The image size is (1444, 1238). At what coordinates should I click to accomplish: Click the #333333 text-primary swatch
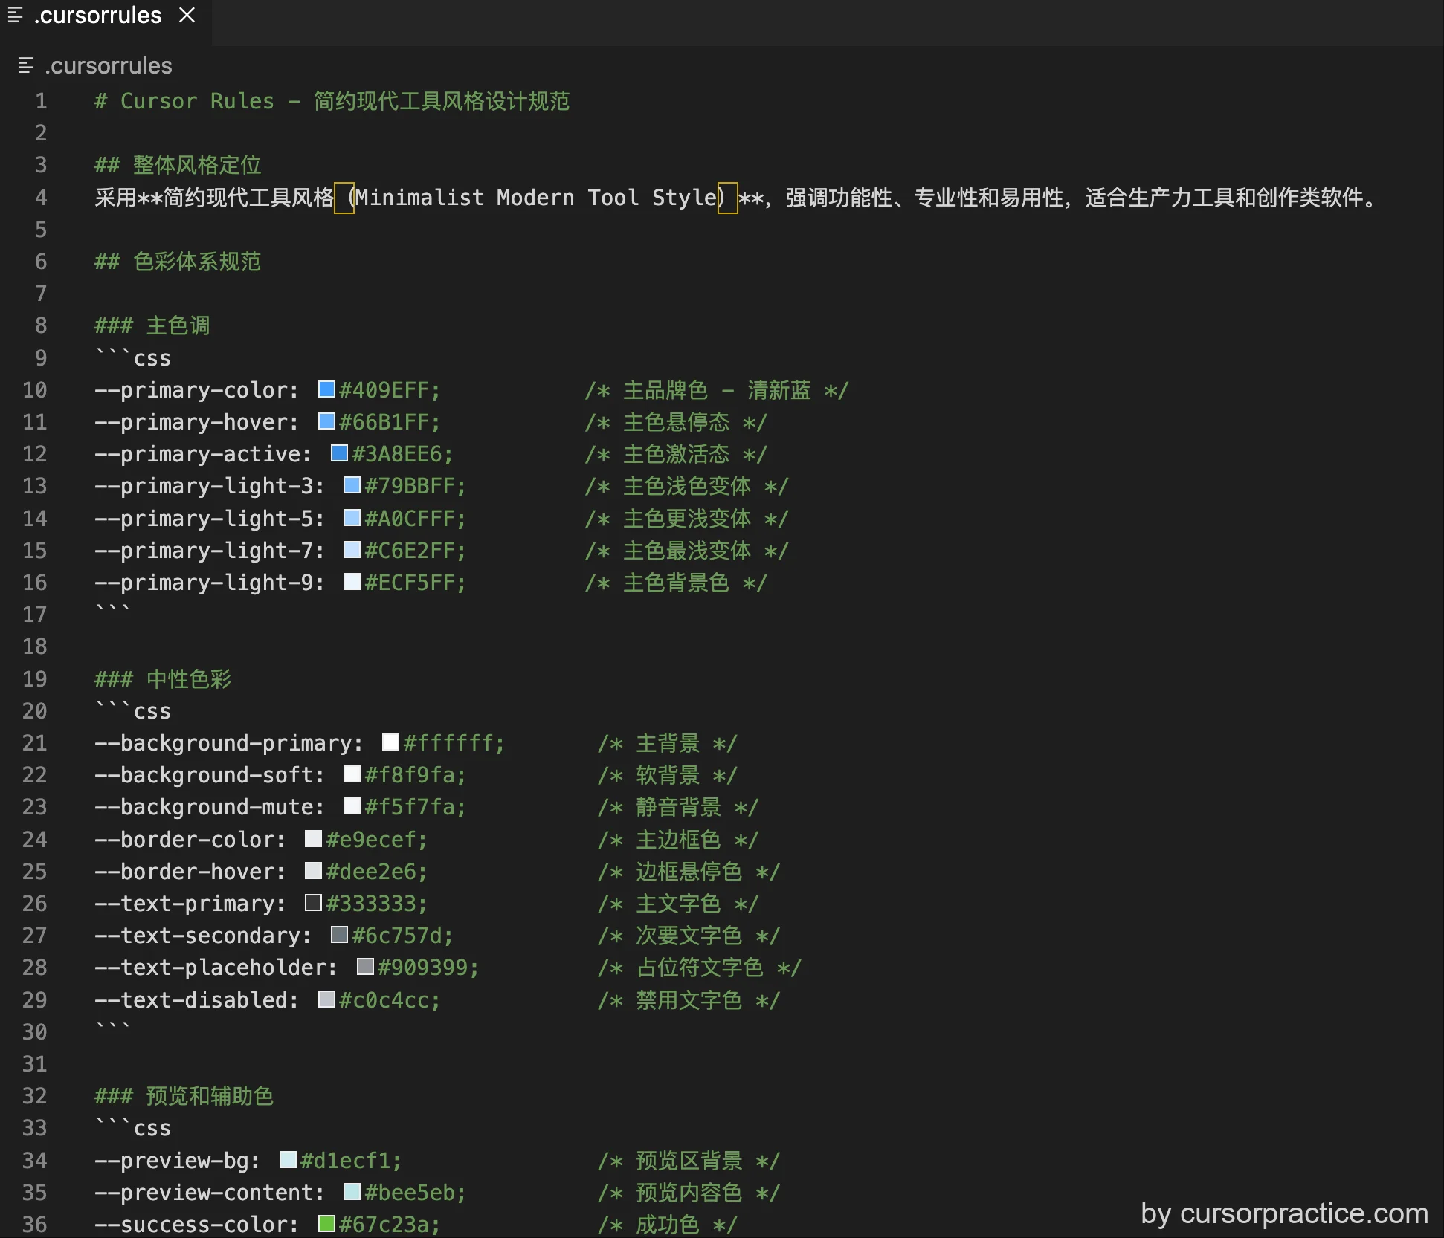(x=313, y=903)
